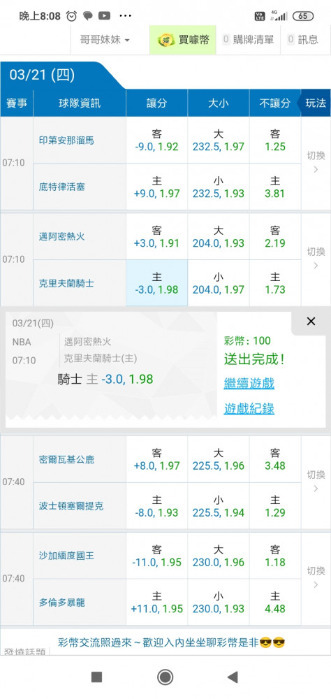This screenshot has width=331, height=699.
Task: Tap the Android home circle icon
Action: [x=165, y=677]
